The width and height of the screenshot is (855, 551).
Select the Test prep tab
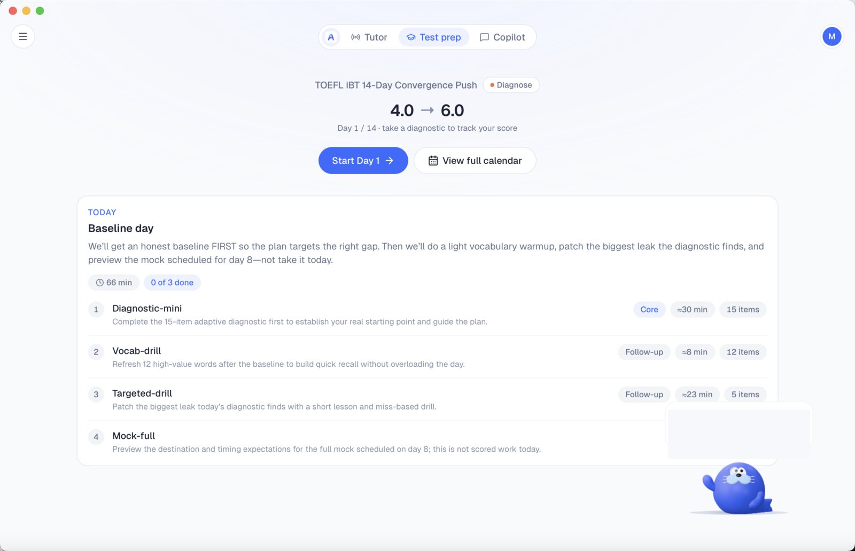(433, 37)
